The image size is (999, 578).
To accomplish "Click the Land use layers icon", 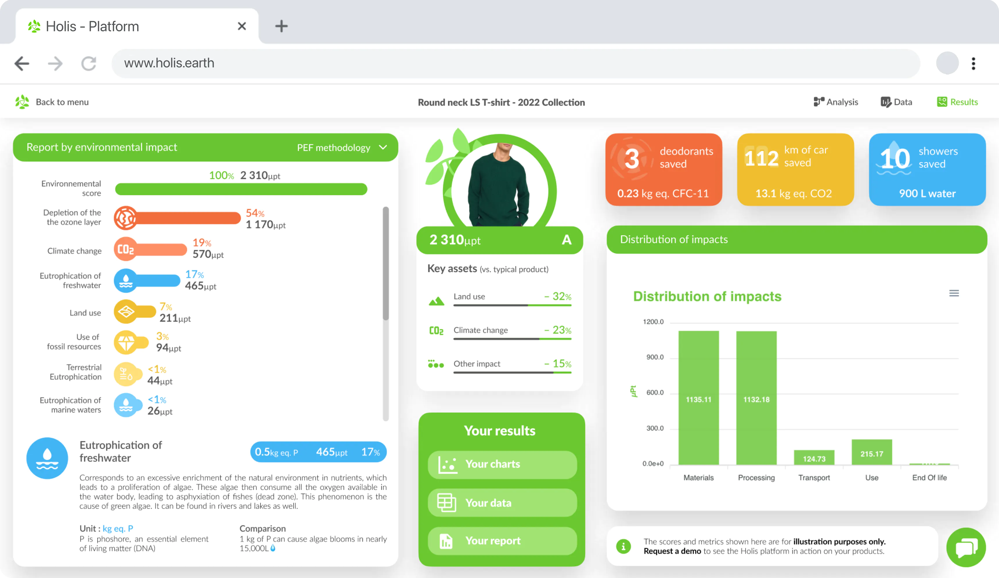I will pyautogui.click(x=126, y=311).
